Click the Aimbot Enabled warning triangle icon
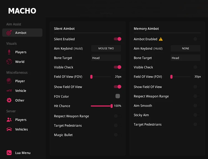208x159 pixels. [x=161, y=39]
